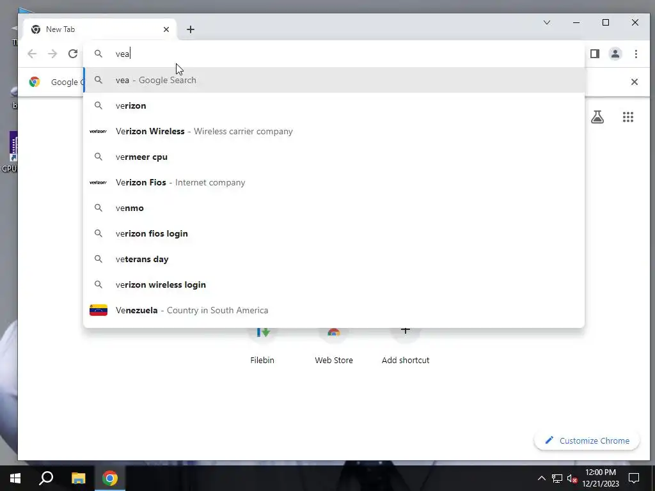Open the tab search chevron

point(547,22)
